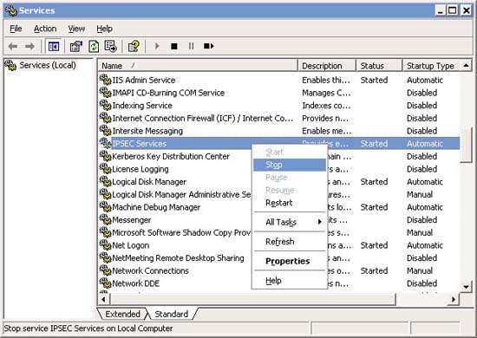Click Automatic startup type of Machine Debug Manager

(425, 207)
